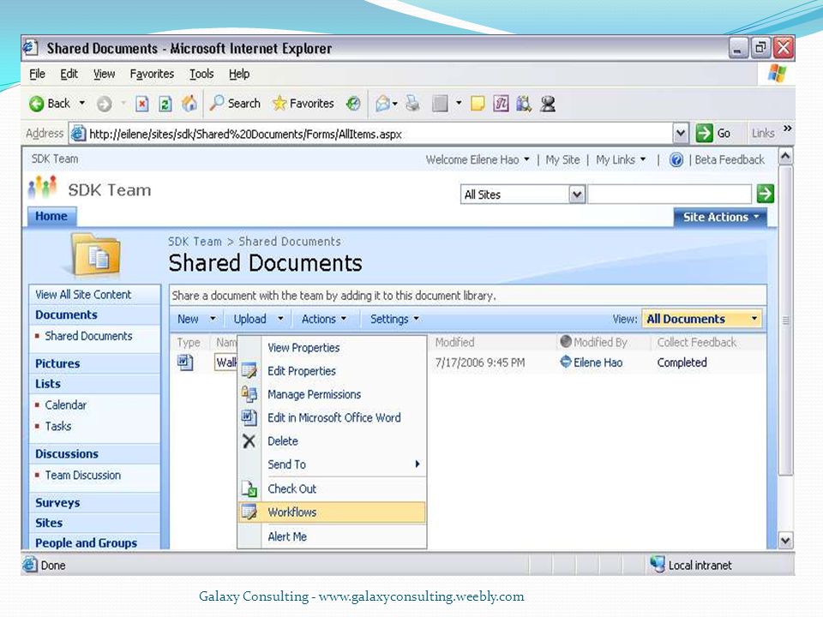This screenshot has width=823, height=617.
Task: Click the SDK Team site logo icon
Action: [43, 188]
